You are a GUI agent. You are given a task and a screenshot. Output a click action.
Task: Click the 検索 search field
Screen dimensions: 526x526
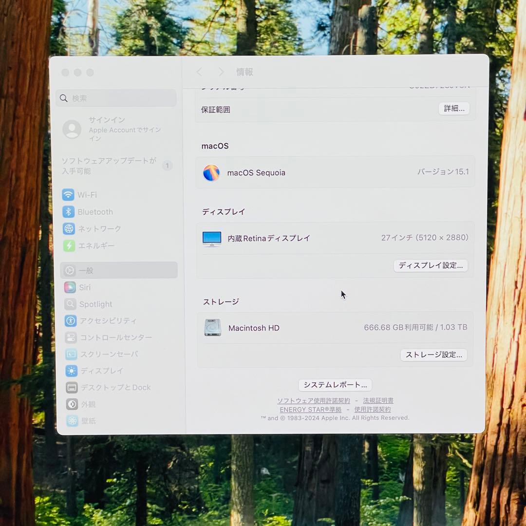116,98
